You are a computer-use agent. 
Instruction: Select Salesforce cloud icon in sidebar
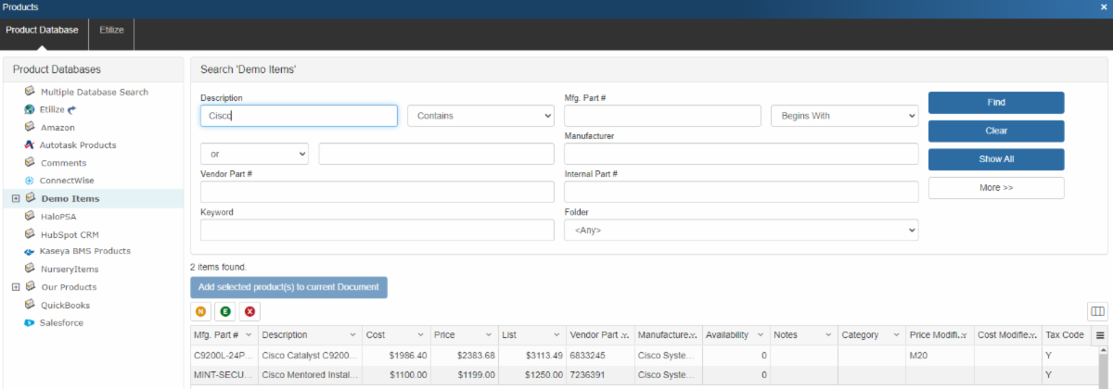(30, 323)
